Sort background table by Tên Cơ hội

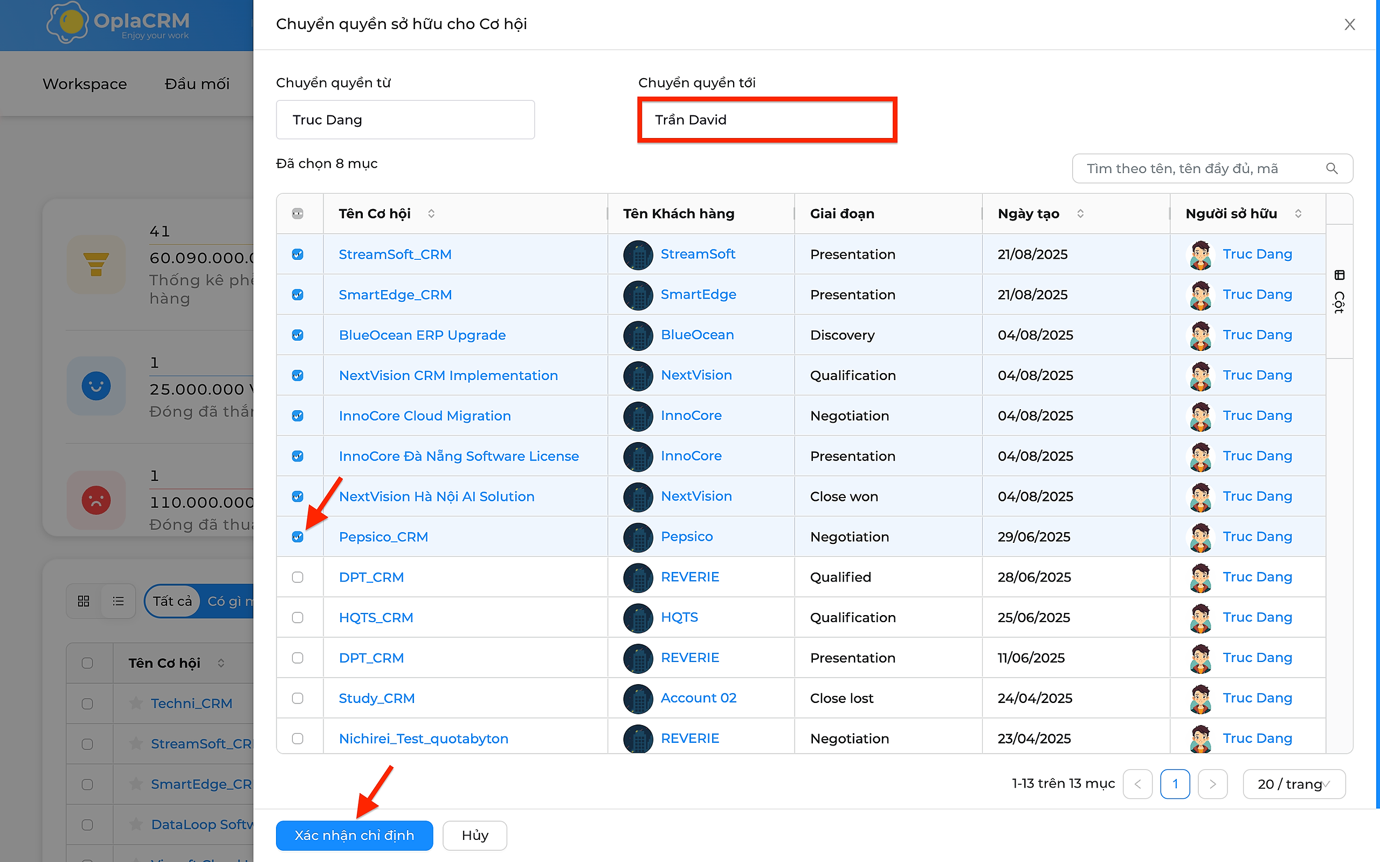pos(221,663)
